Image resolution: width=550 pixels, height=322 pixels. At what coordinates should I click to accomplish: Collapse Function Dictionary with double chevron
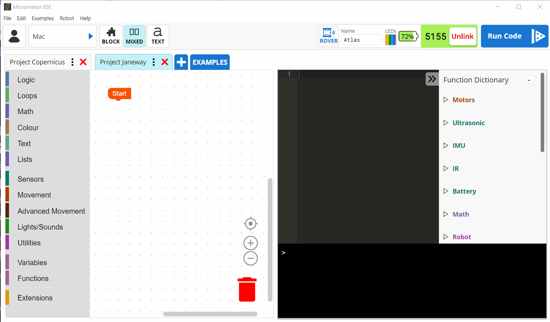pos(432,79)
